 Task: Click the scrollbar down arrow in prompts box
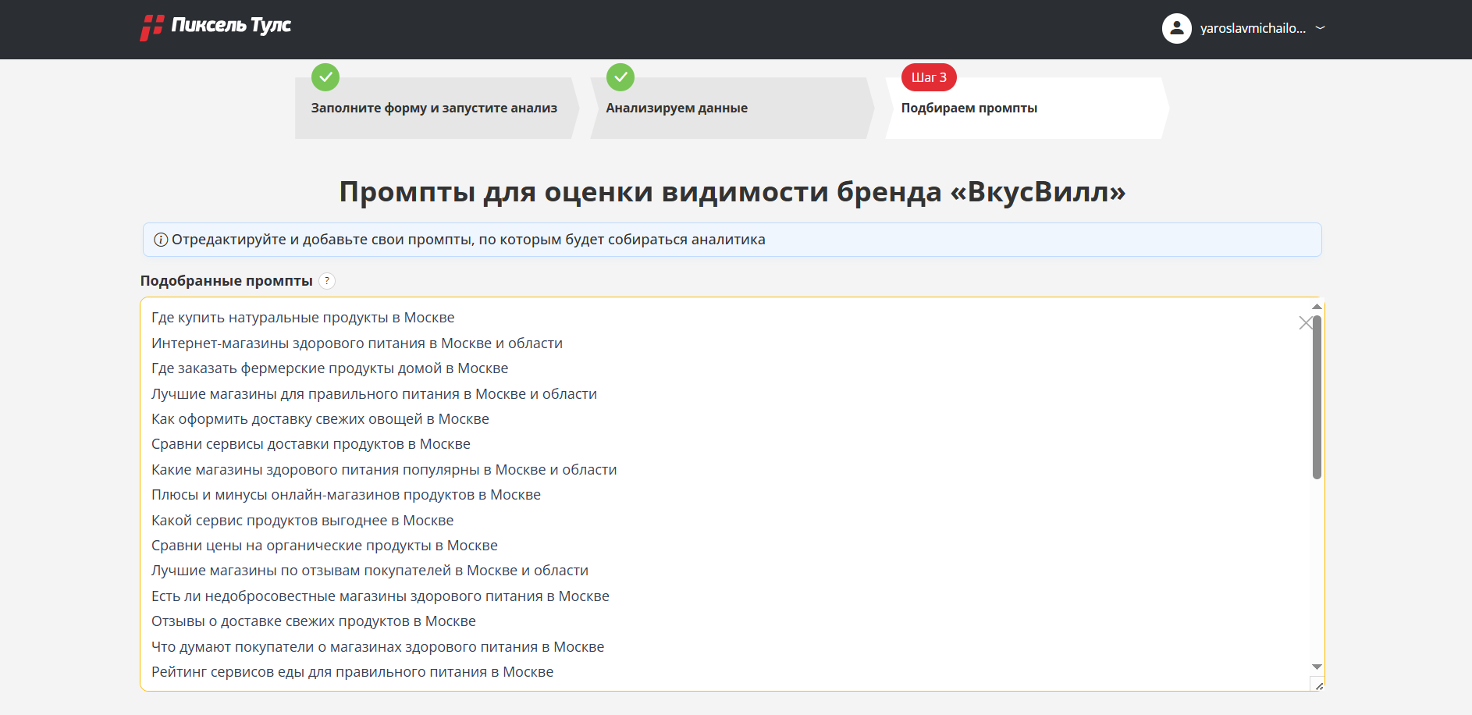click(x=1317, y=667)
